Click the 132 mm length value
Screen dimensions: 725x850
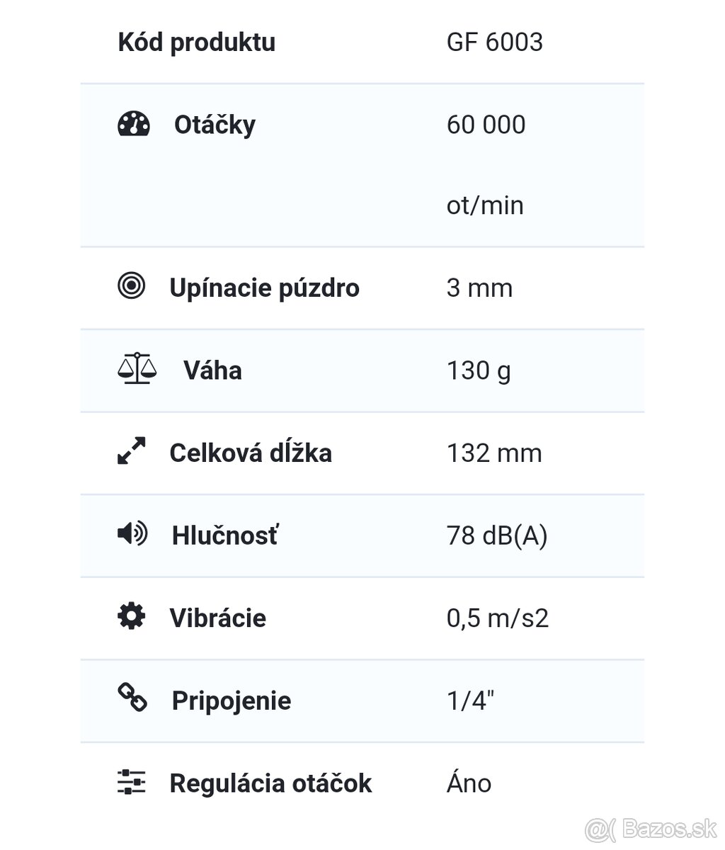click(494, 453)
